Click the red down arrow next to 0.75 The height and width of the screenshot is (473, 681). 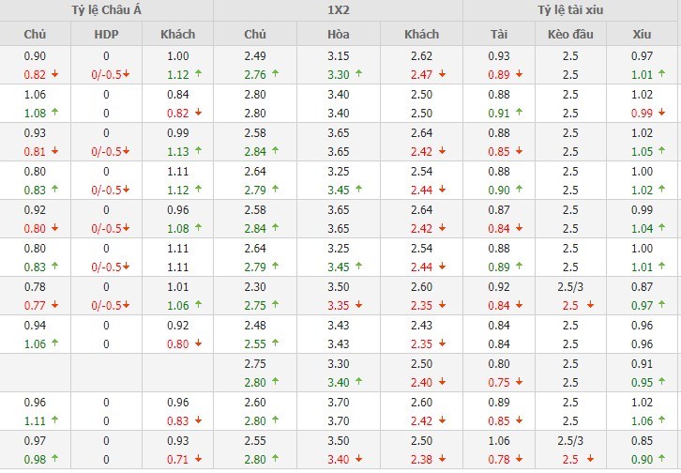point(519,382)
